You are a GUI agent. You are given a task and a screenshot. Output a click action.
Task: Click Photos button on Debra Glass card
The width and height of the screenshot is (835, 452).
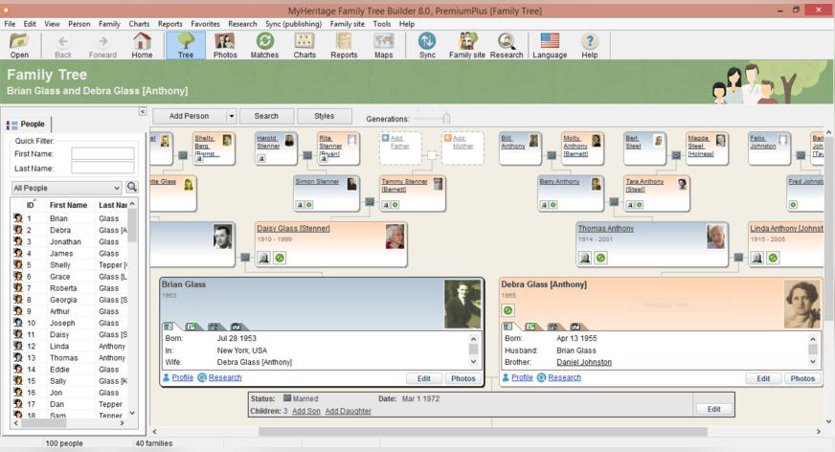point(802,378)
